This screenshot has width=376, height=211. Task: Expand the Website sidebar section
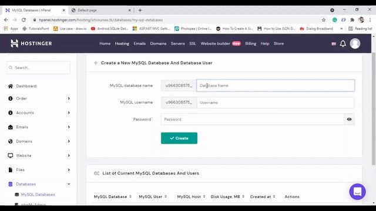click(x=69, y=155)
